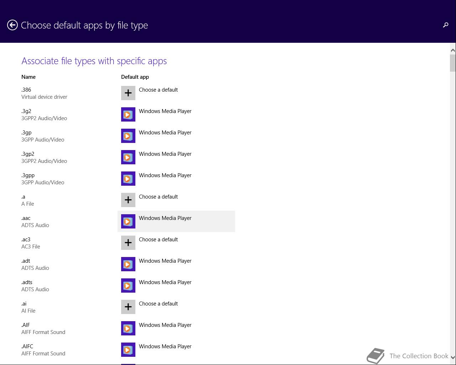Image resolution: width=456 pixels, height=365 pixels.
Task: Select the .aac file type name
Action: click(x=26, y=218)
